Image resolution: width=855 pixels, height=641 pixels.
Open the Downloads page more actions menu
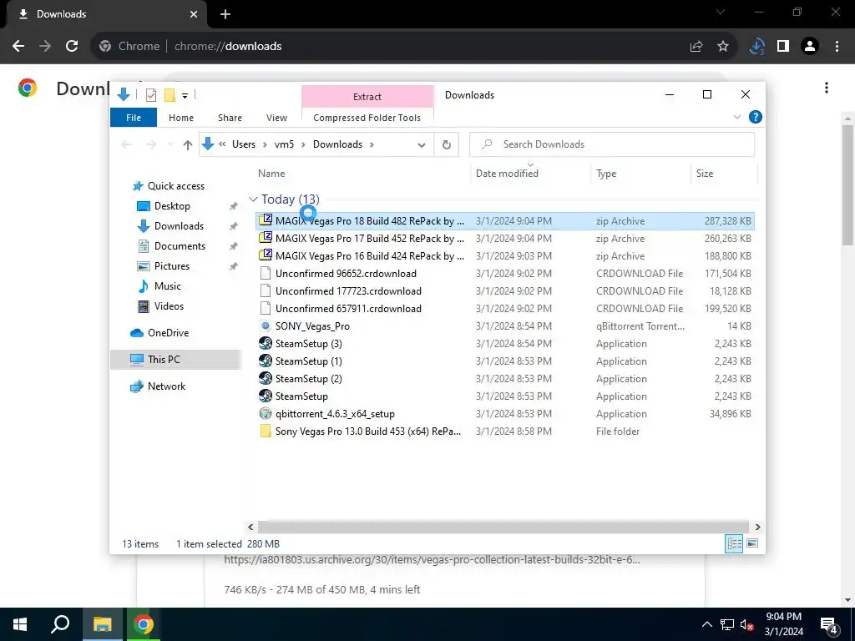[x=827, y=88]
